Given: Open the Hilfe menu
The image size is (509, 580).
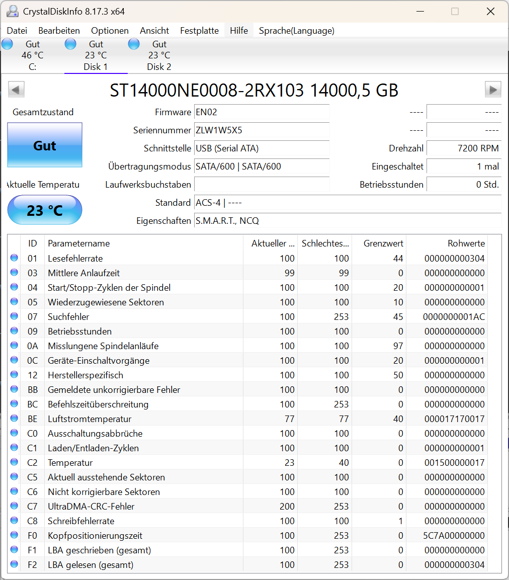Looking at the screenshot, I should pyautogui.click(x=239, y=31).
